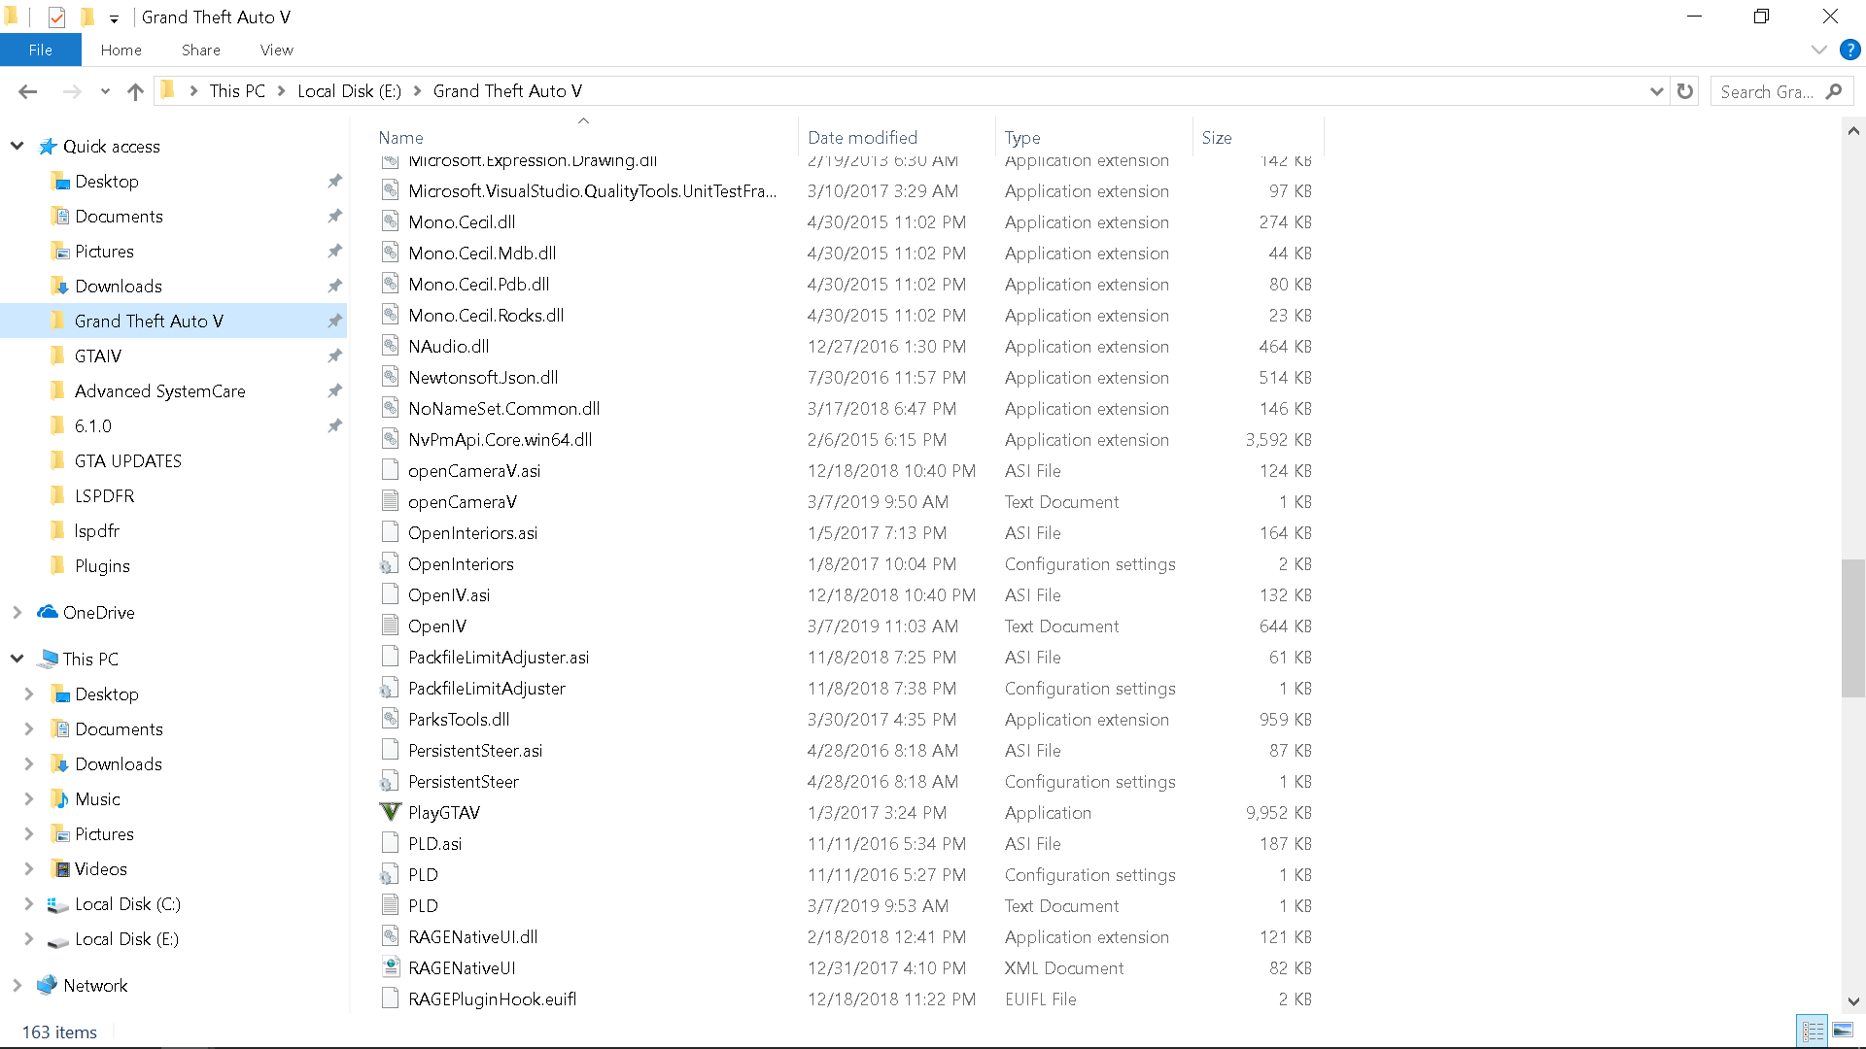This screenshot has height=1049, width=1866.
Task: Click the Search Grand Theft Auto box
Action: 1767,91
